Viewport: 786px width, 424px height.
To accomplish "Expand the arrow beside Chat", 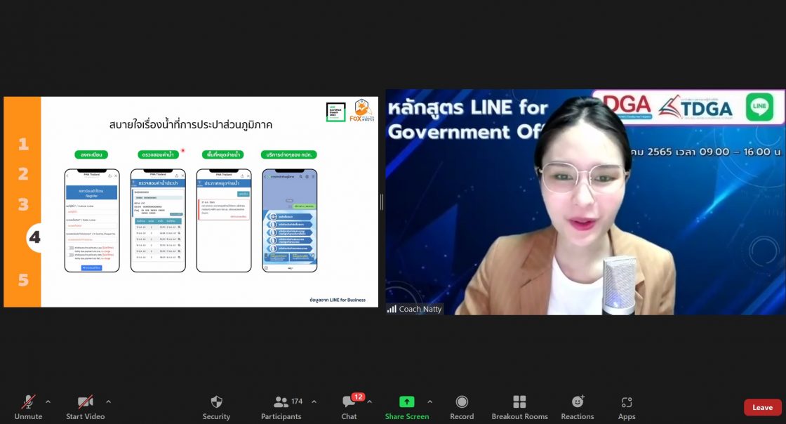I will tap(369, 402).
